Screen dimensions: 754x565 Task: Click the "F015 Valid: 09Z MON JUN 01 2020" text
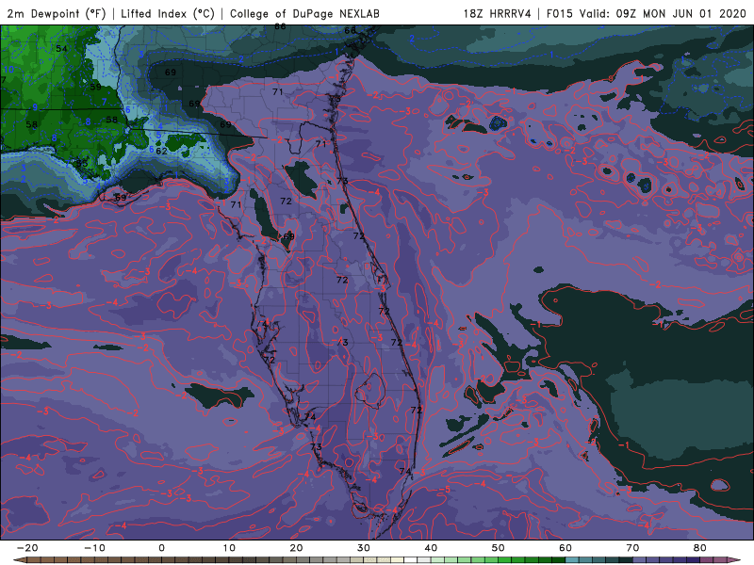click(x=646, y=14)
